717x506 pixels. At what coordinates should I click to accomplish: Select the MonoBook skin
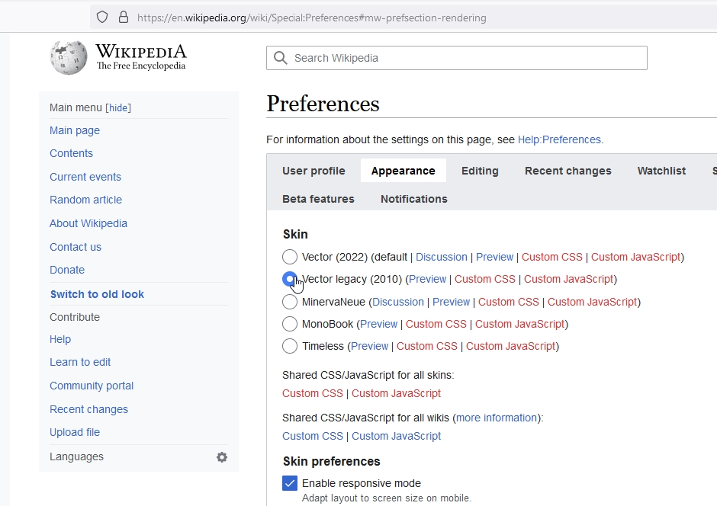tap(290, 323)
